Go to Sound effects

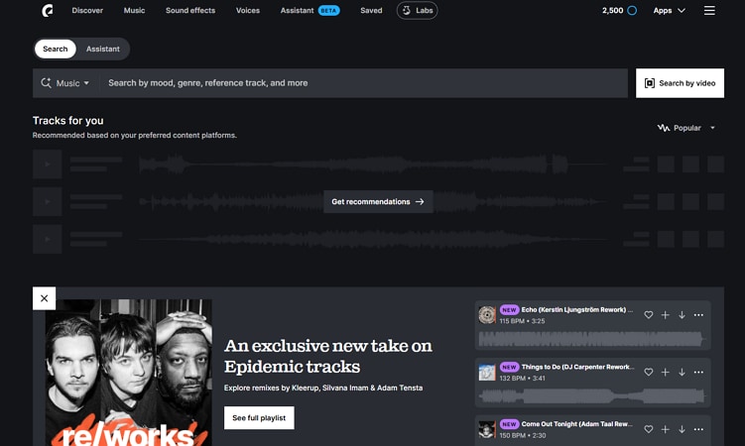click(190, 10)
